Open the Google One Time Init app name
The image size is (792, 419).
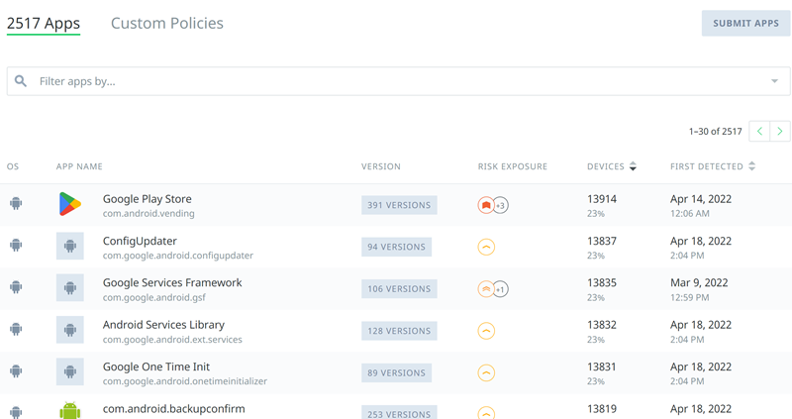156,367
